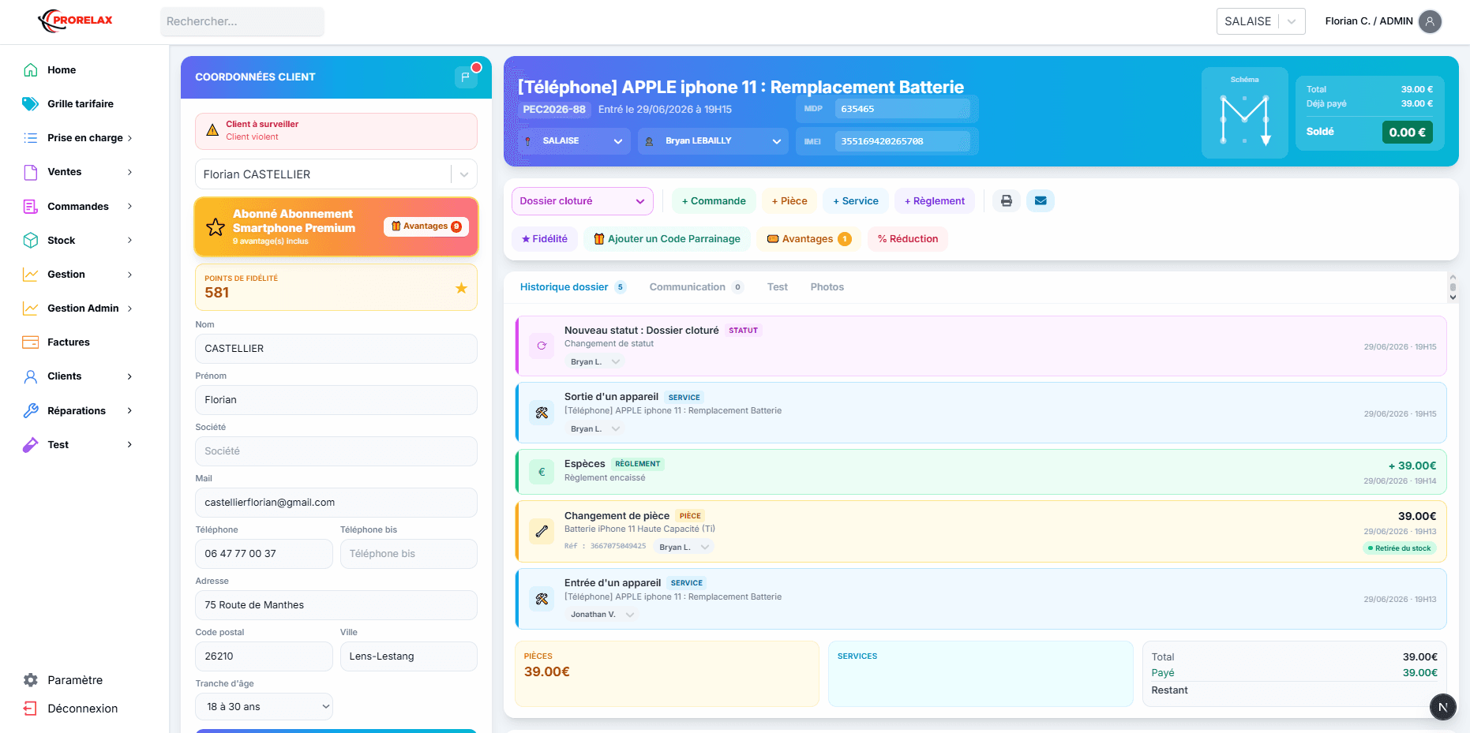1470x733 pixels.
Task: Click the Avantages button in the toolbar row
Action: coord(808,239)
